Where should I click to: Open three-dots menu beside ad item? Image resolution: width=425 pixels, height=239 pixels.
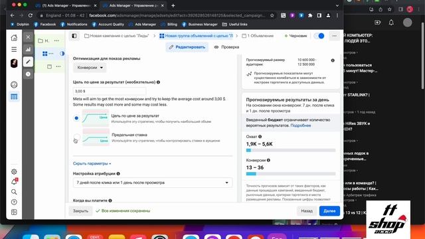[x=58, y=66]
